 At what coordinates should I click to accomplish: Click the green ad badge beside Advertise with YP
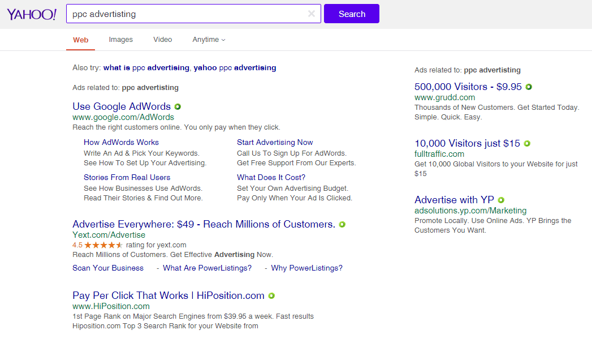[501, 200]
